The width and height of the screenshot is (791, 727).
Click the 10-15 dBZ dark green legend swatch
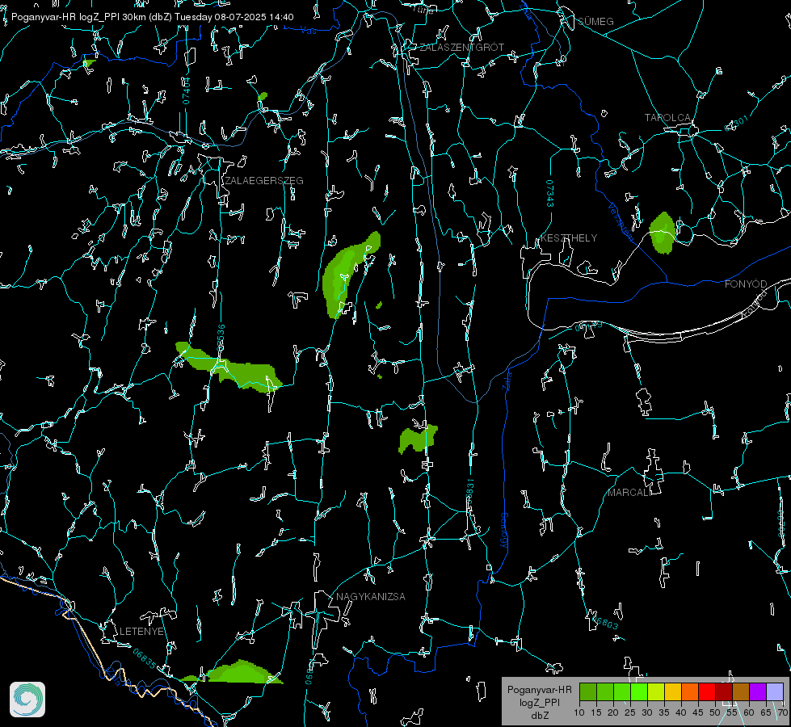click(x=588, y=692)
